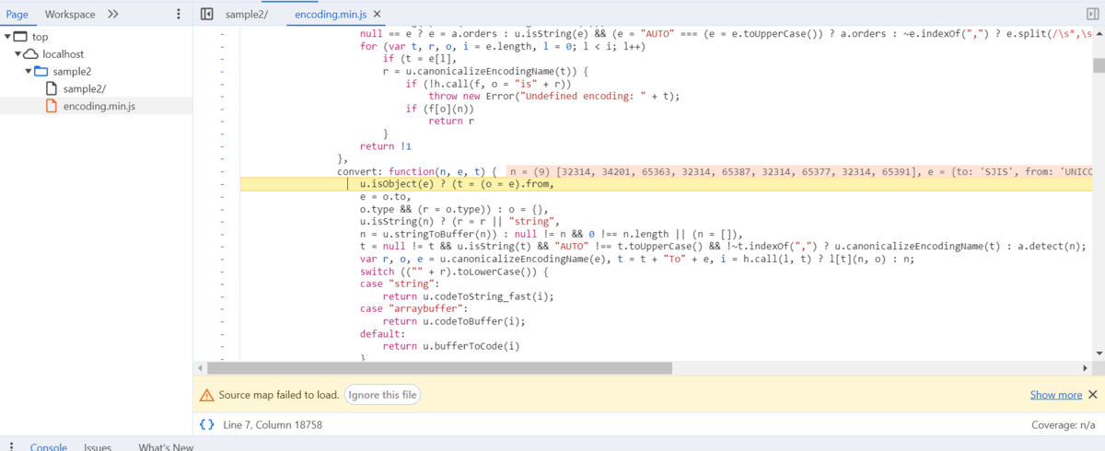Screen dimensions: 1105x451
Task: Open the Show more link
Action: [1056, 395]
